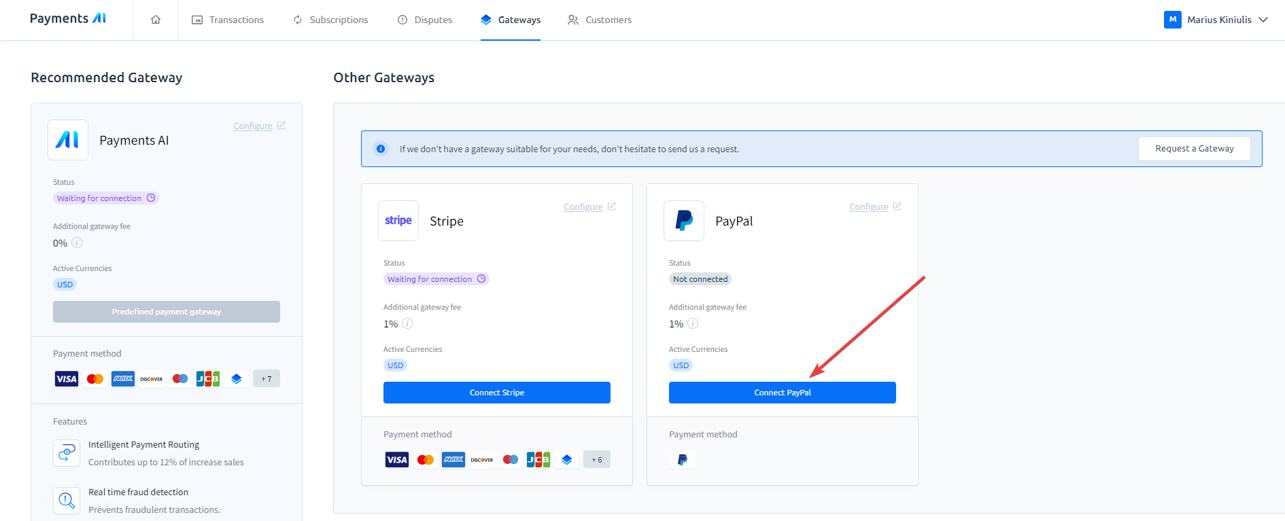Image resolution: width=1285 pixels, height=521 pixels.
Task: Click the Visa icon in Stripe card
Action: click(397, 460)
